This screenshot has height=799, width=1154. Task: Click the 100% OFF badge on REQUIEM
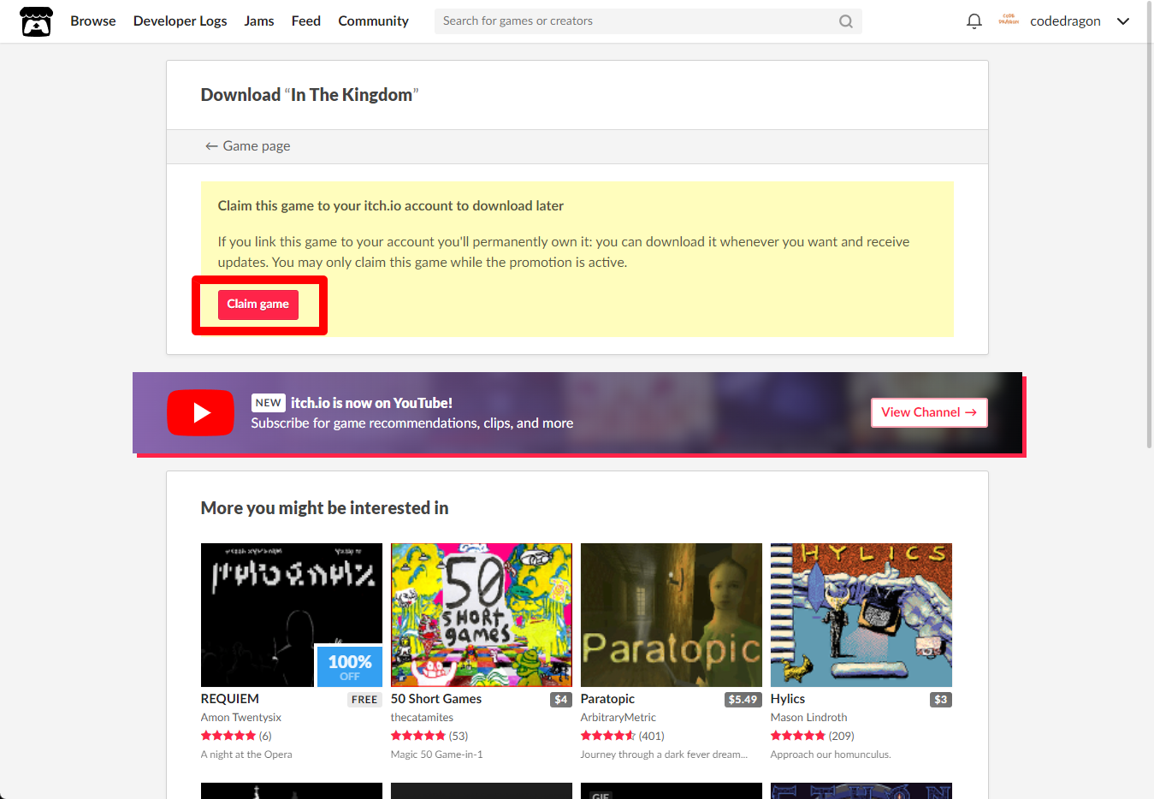pyautogui.click(x=350, y=666)
